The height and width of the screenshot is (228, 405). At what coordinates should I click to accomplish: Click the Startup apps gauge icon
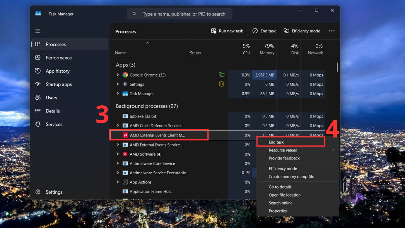tap(38, 84)
